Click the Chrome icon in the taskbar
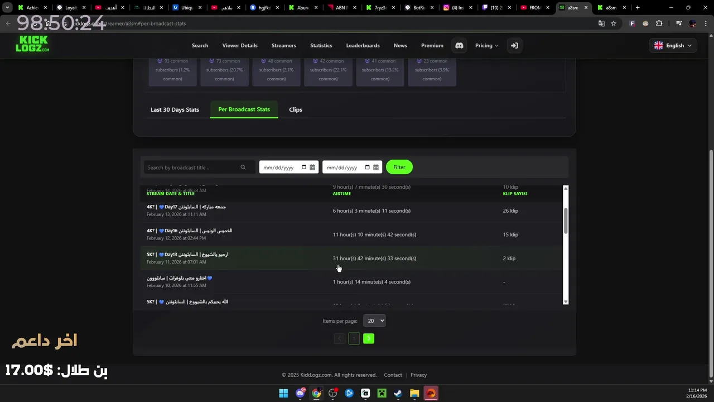The width and height of the screenshot is (714, 402). [x=316, y=393]
